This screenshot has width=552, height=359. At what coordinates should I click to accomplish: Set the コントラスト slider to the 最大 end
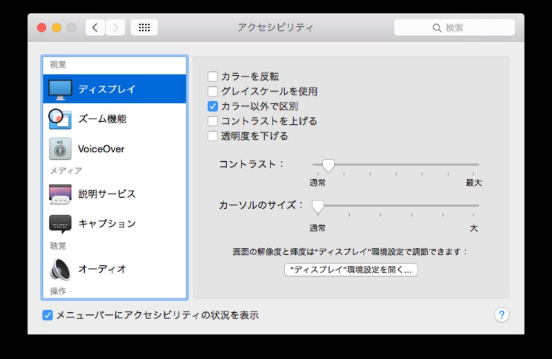pyautogui.click(x=473, y=165)
